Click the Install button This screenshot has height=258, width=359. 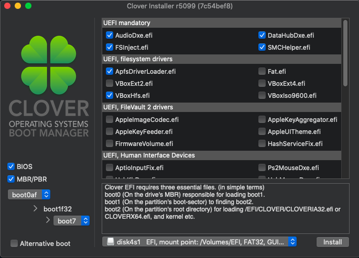tap(333, 242)
